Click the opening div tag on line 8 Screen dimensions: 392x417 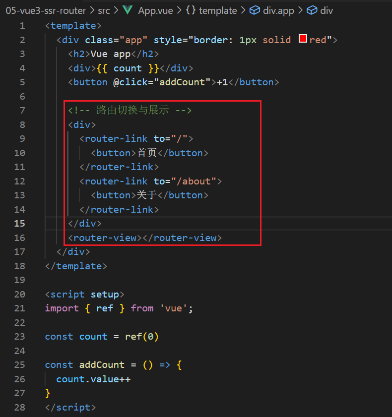coord(82,125)
